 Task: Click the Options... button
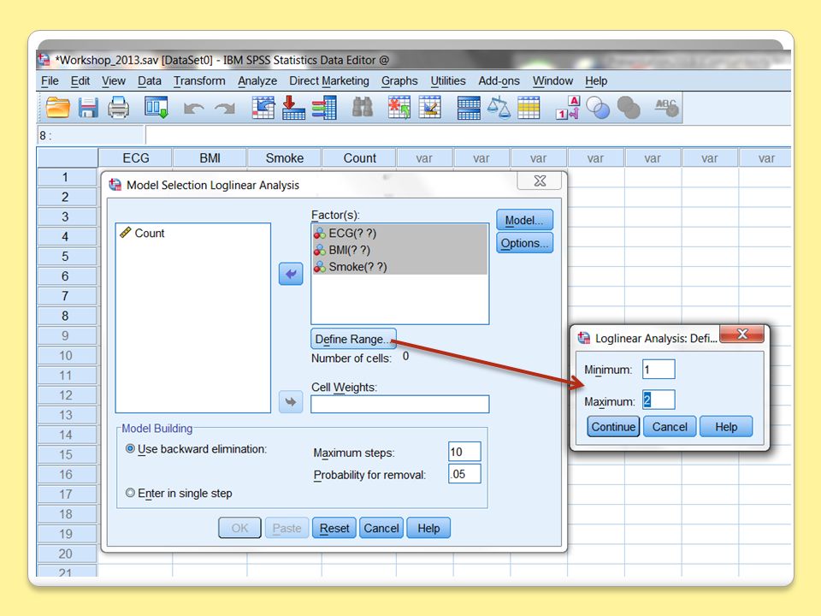[x=524, y=243]
